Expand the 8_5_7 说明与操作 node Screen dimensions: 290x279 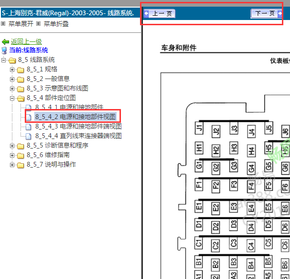click(x=12, y=165)
